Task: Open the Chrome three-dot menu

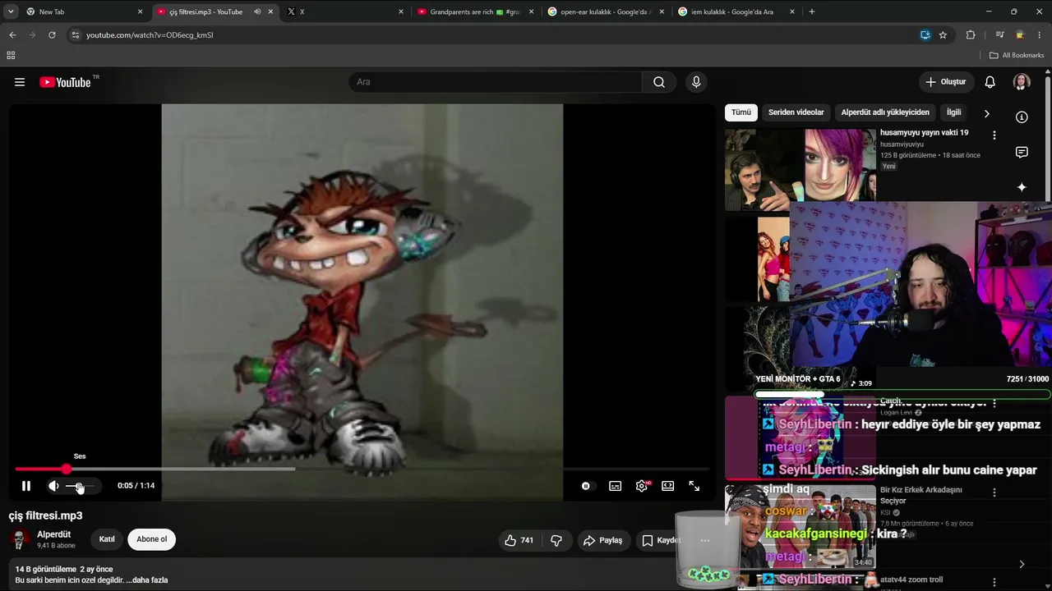Action: pos(1040,35)
